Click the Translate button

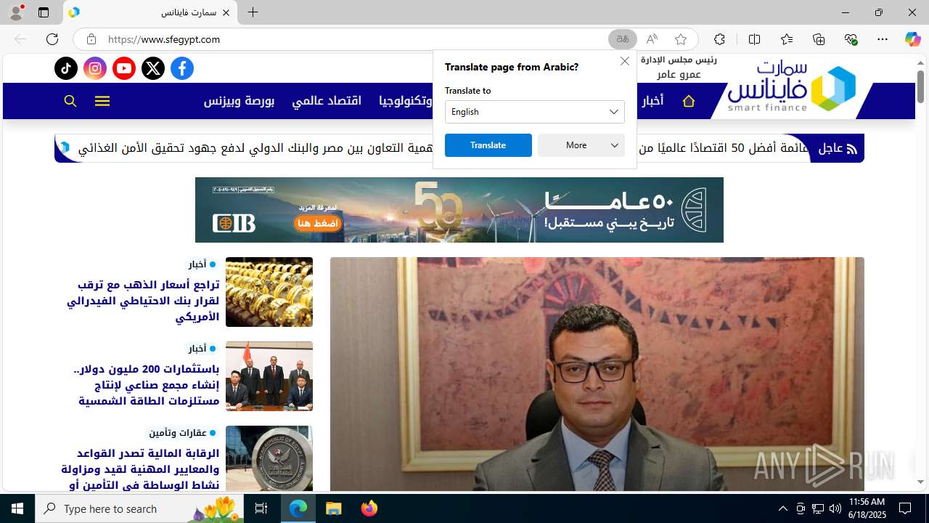(x=488, y=145)
